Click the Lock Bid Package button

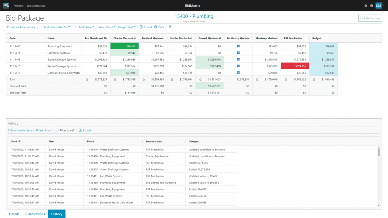[370, 18]
